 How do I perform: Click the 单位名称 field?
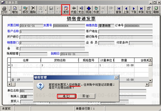point(27,91)
